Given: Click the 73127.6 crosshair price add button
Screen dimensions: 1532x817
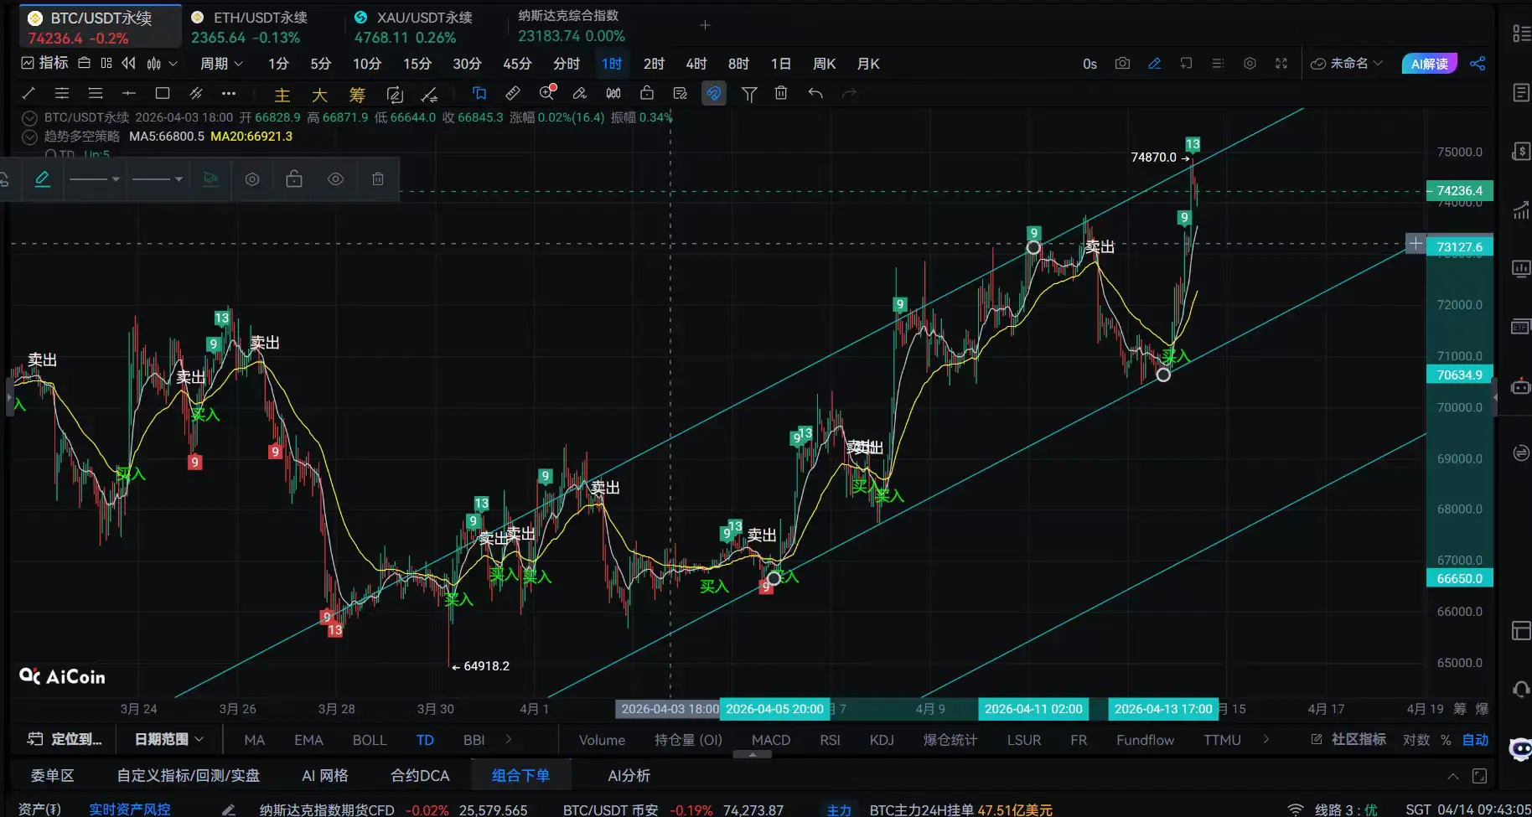Looking at the screenshot, I should [1416, 244].
